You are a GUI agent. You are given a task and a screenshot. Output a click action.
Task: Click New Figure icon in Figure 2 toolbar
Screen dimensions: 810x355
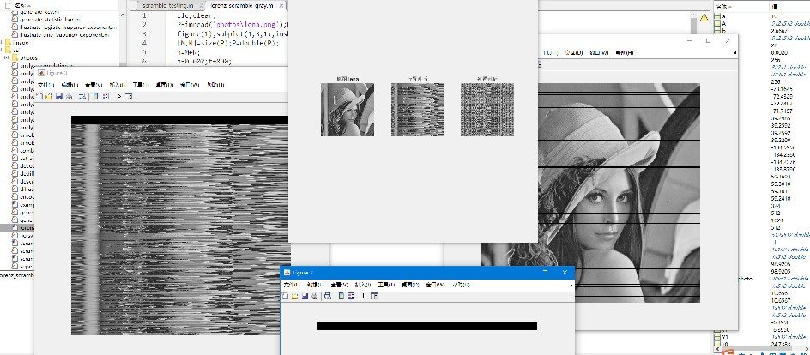(285, 296)
